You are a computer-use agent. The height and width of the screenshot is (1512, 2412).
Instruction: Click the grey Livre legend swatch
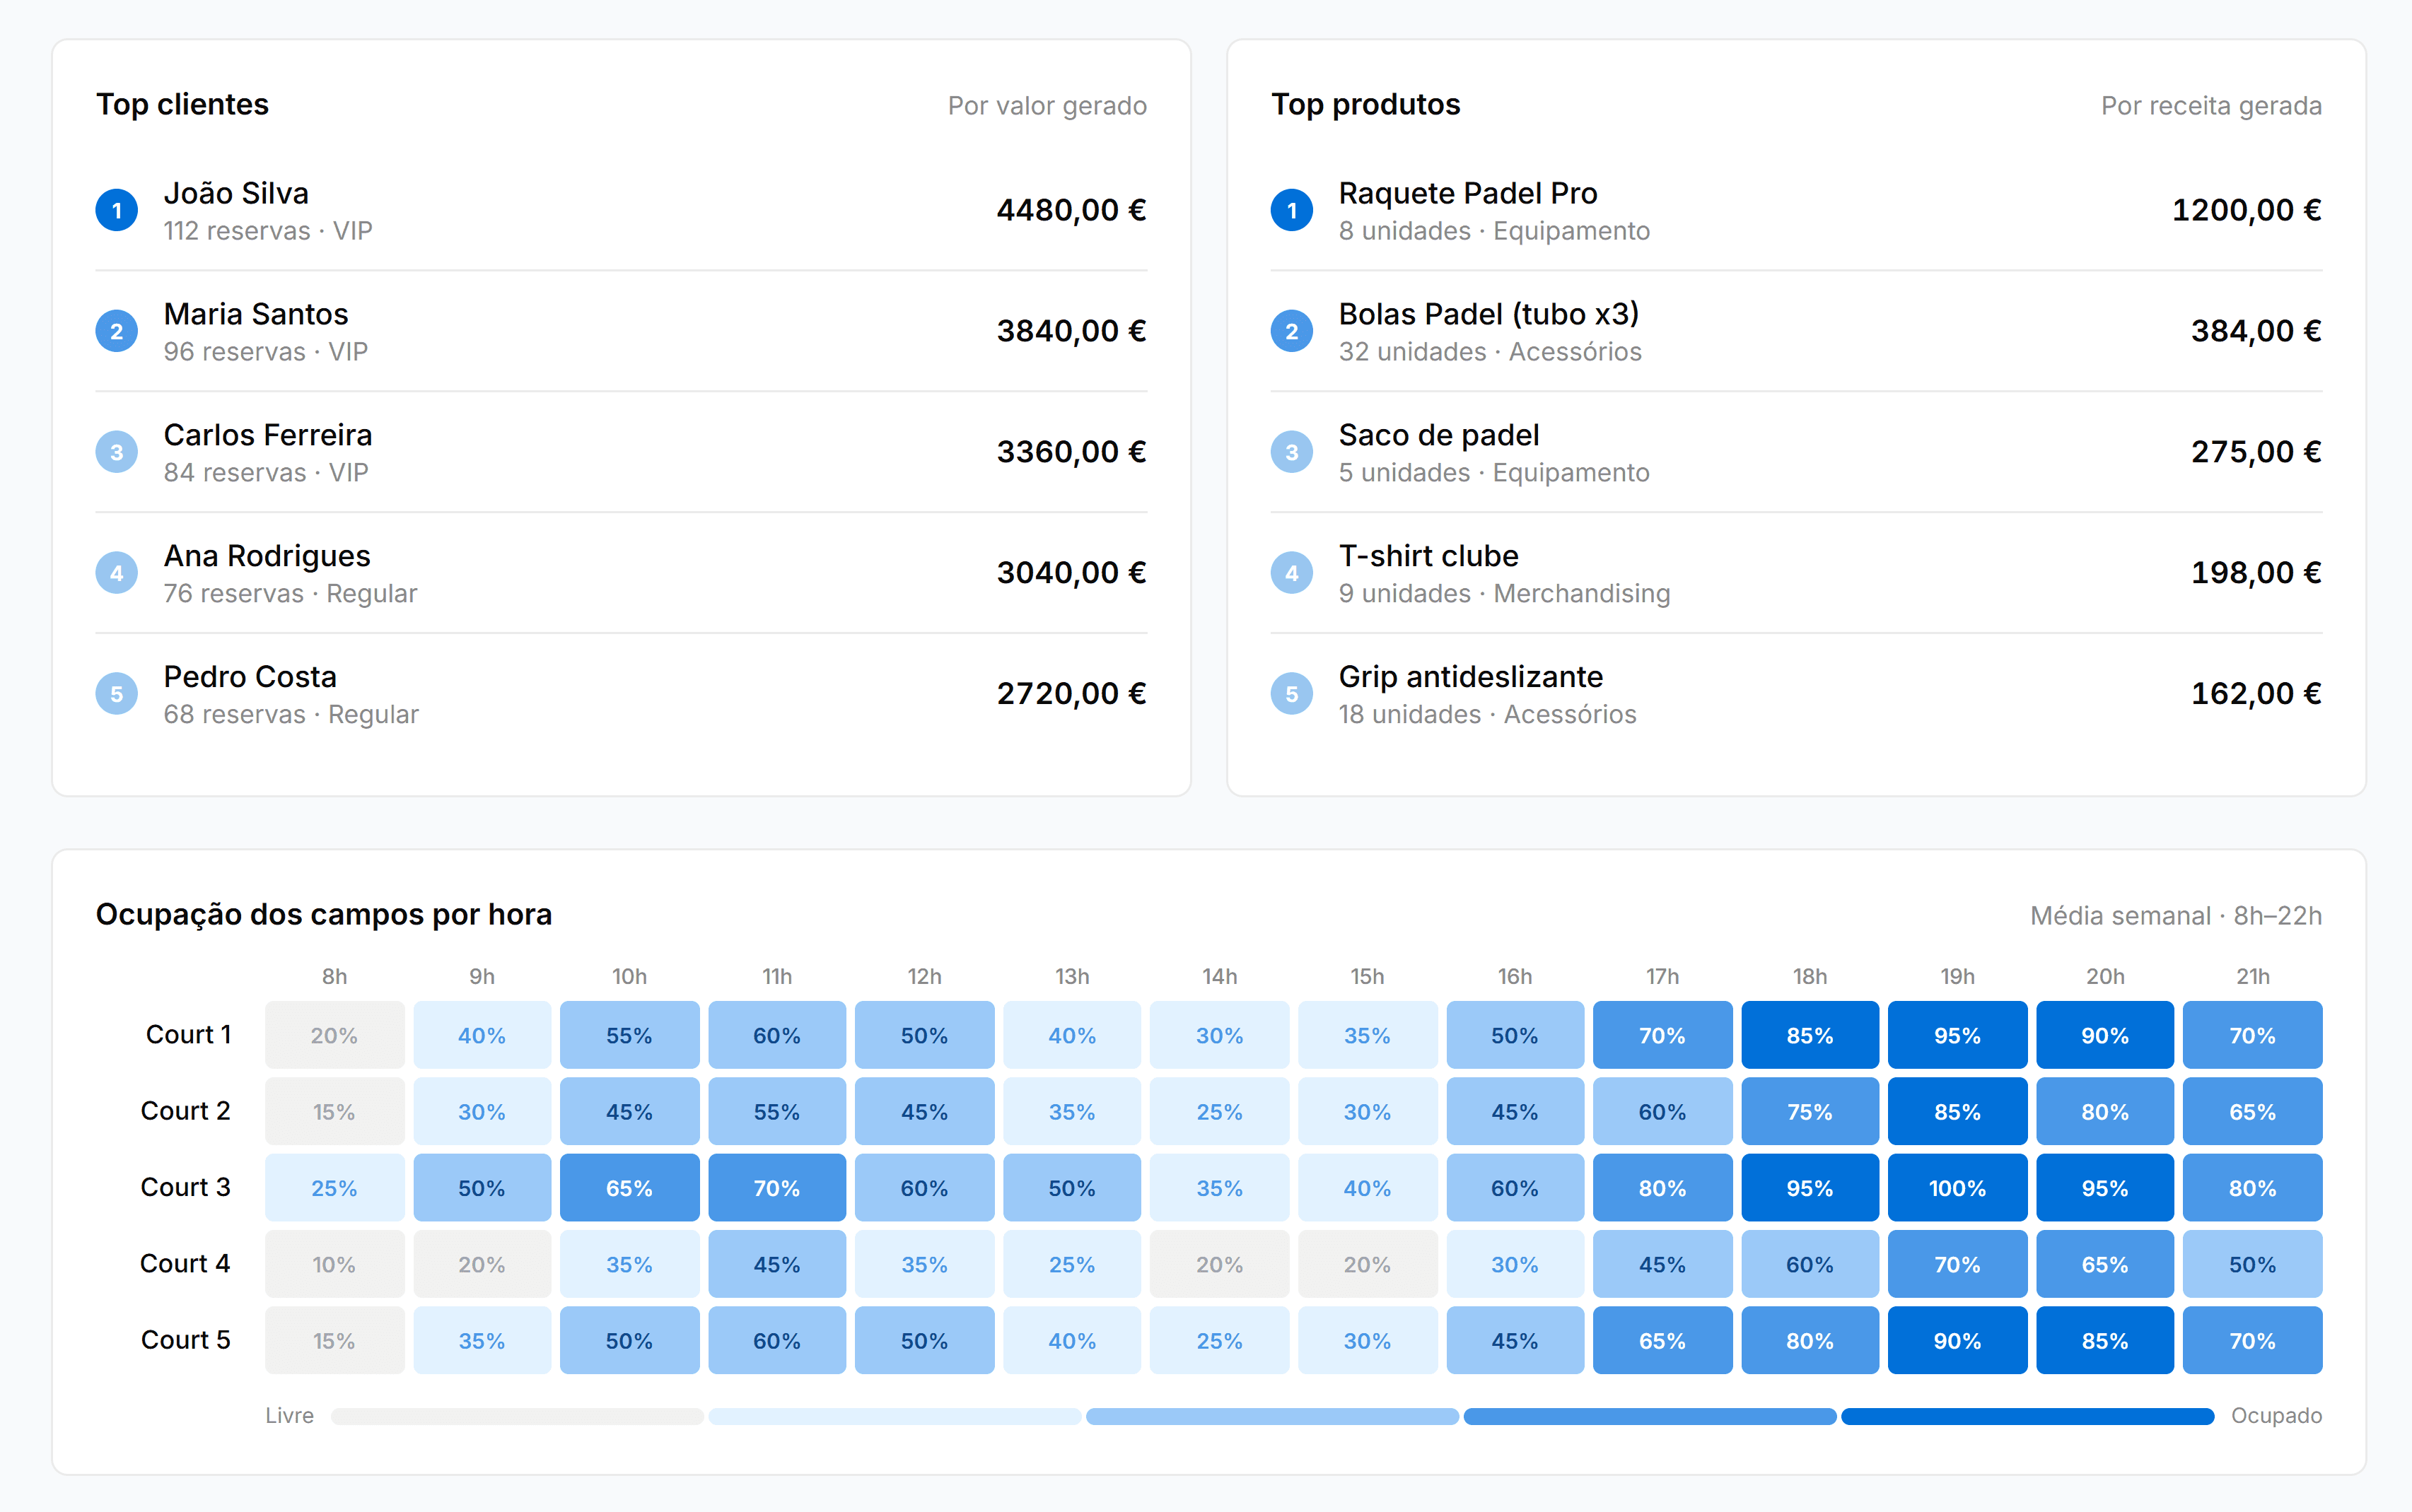coord(516,1416)
